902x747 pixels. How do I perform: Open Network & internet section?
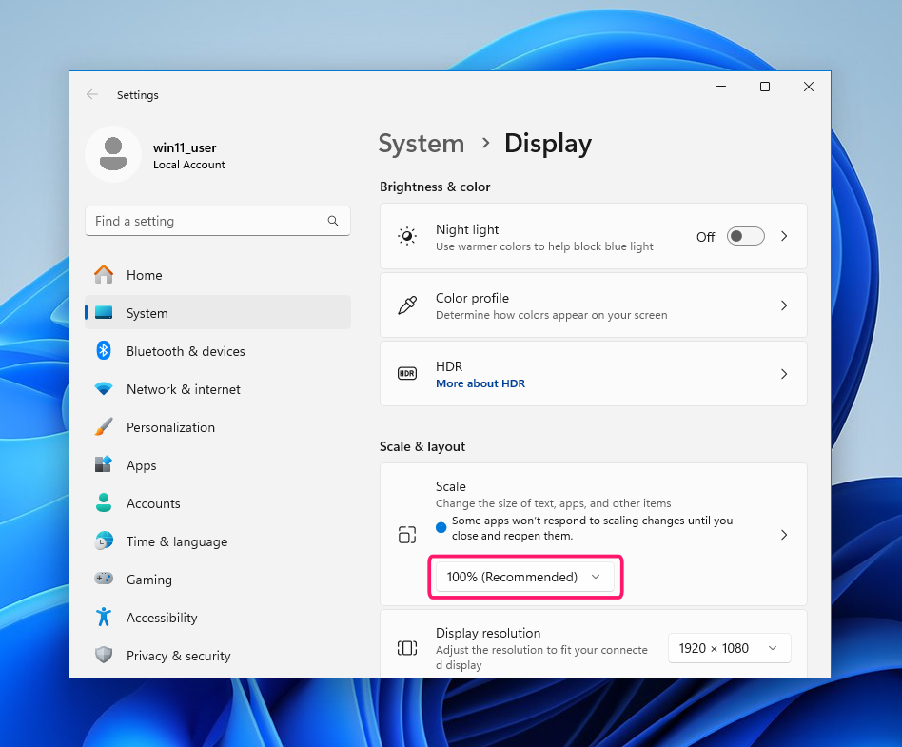coord(218,389)
